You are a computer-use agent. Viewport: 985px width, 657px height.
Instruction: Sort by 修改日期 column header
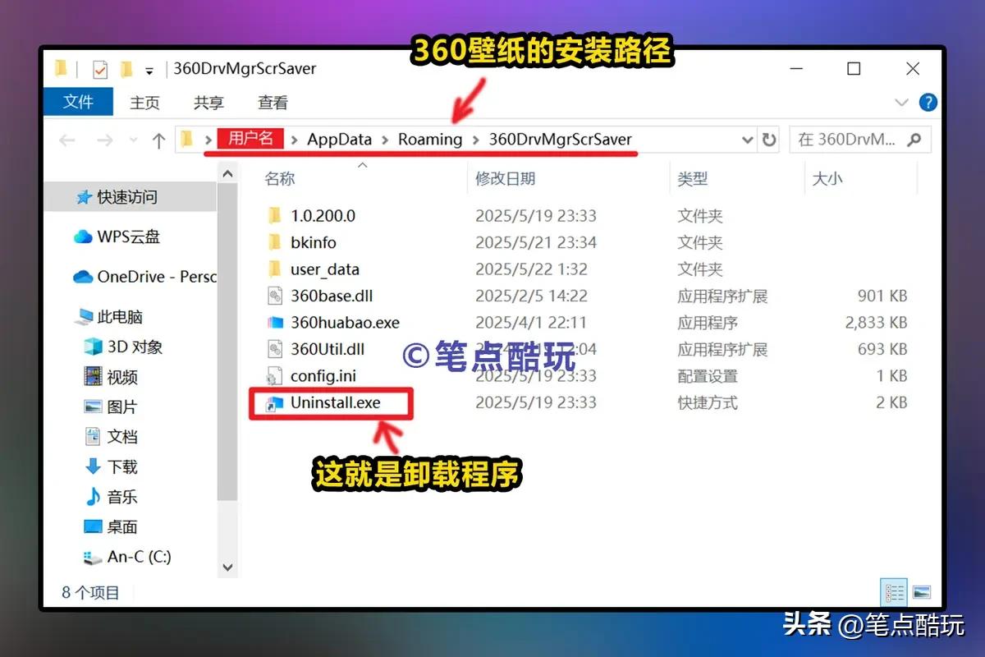click(506, 178)
